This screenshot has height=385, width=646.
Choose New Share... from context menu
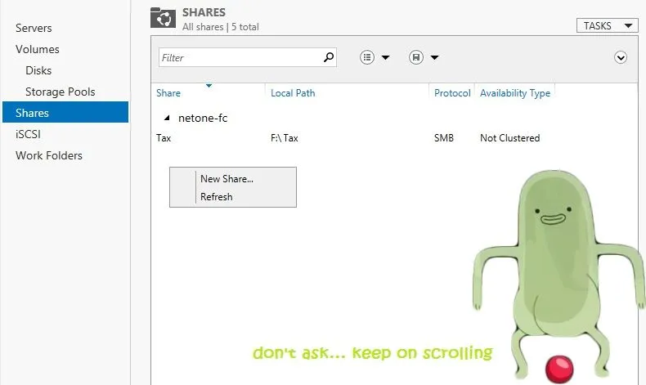(x=227, y=179)
